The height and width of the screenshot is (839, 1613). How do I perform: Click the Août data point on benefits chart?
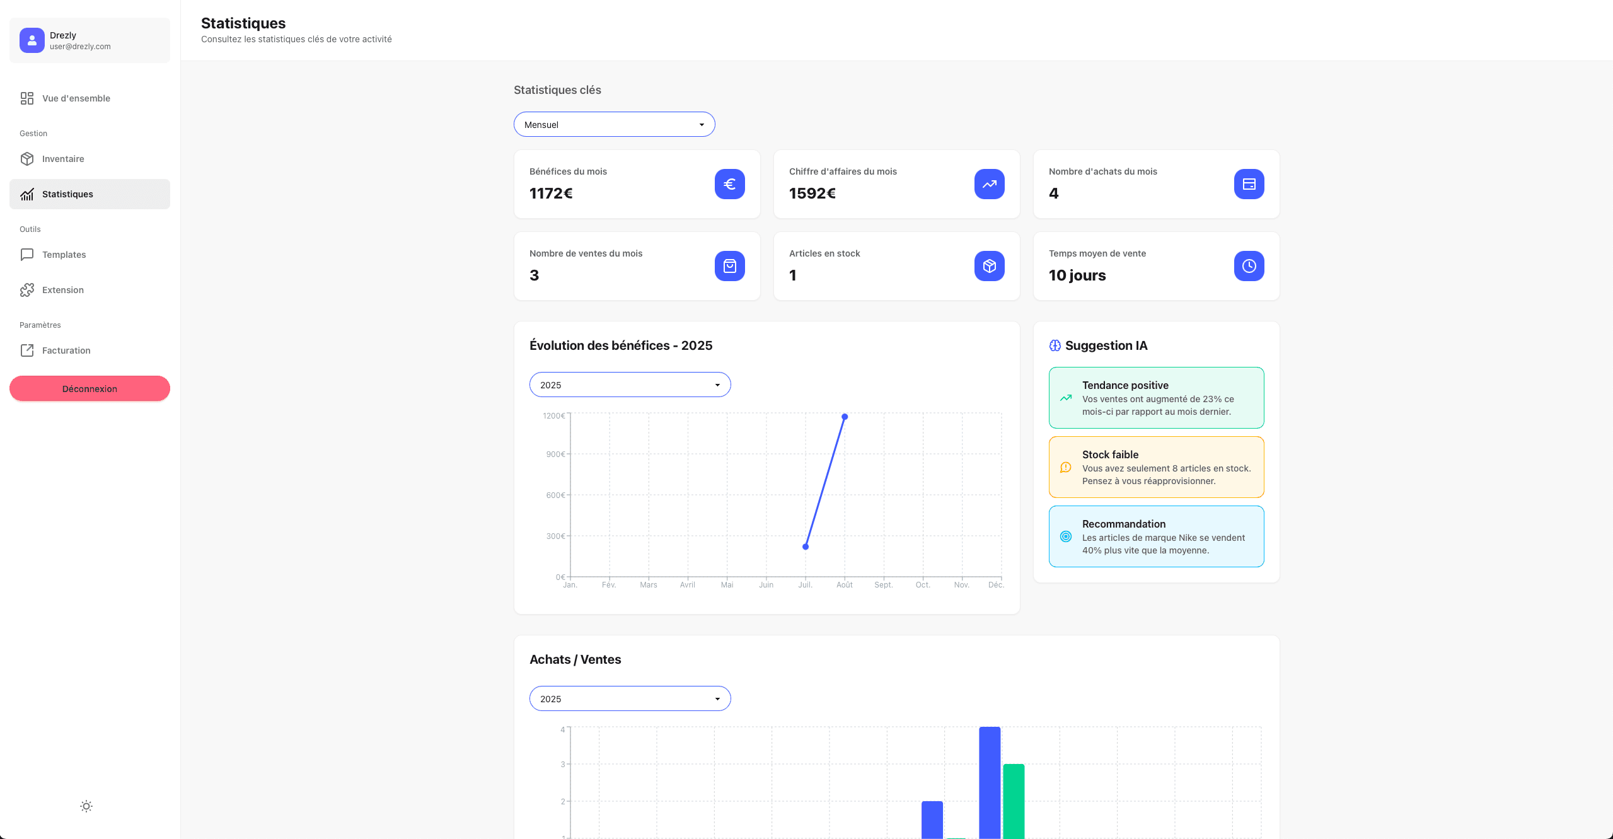845,417
